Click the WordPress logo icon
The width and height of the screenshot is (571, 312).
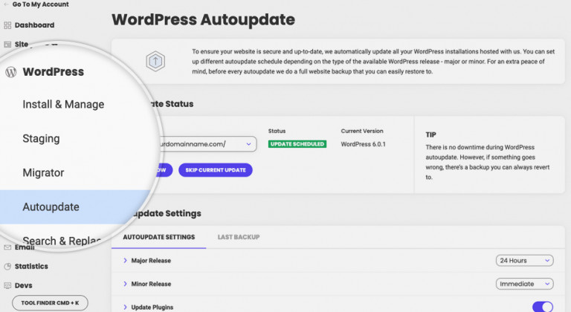[x=11, y=72]
